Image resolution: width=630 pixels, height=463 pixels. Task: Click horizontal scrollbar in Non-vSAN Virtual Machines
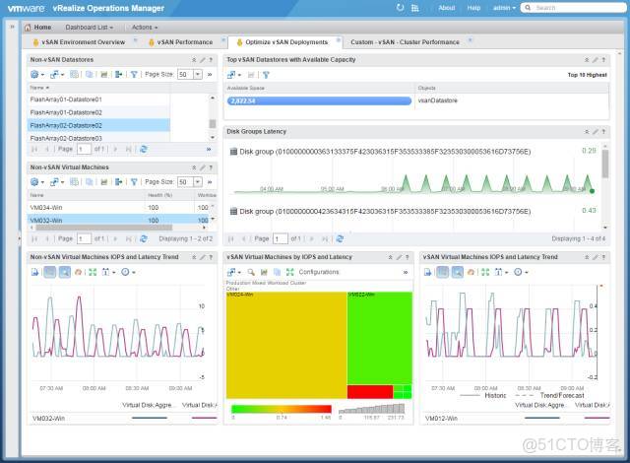pyautogui.click(x=103, y=228)
